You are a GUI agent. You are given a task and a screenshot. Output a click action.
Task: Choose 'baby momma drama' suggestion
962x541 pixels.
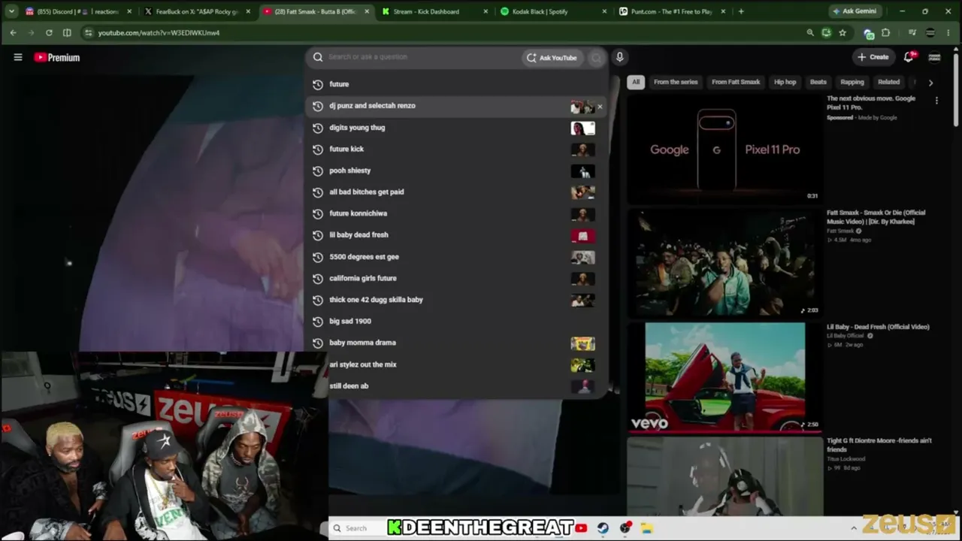456,343
